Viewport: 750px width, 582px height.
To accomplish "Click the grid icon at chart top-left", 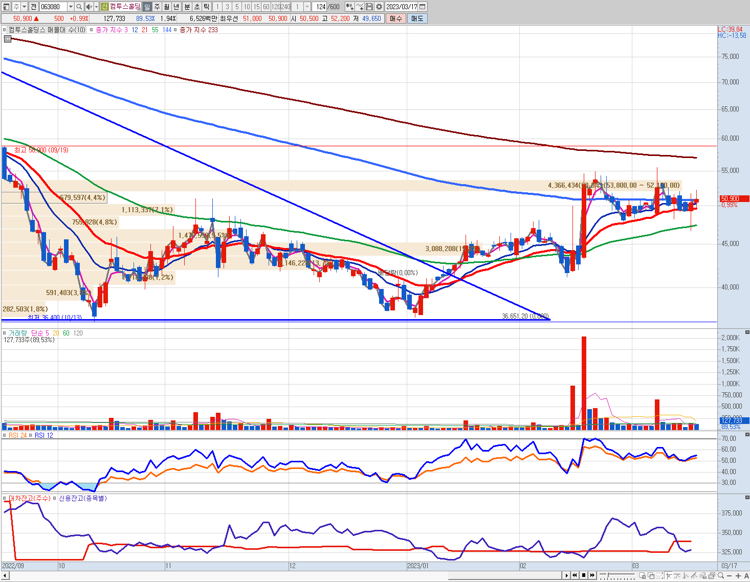I will coord(7,39).
